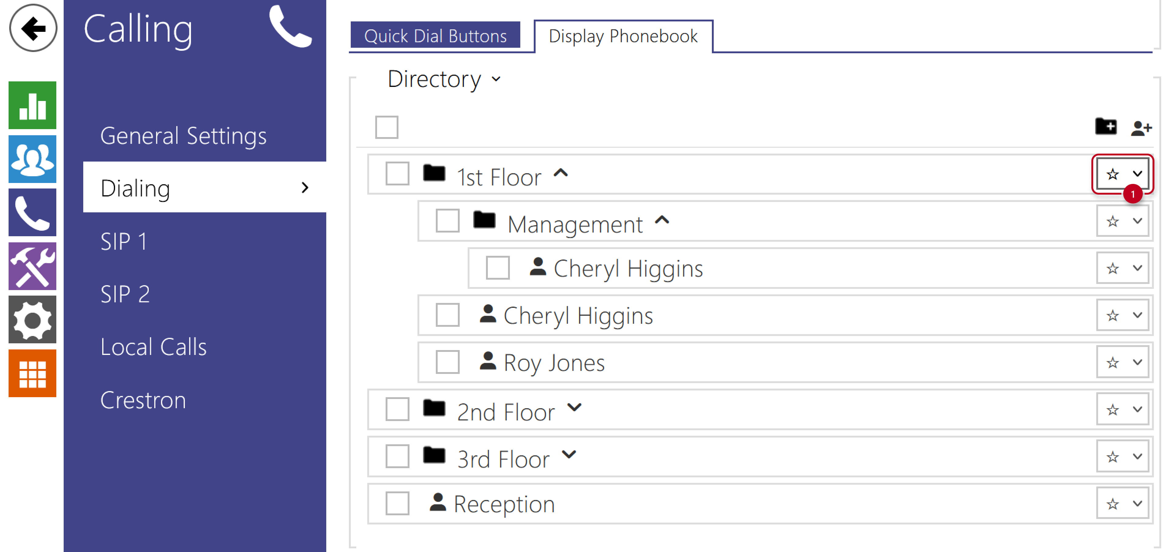1163x552 pixels.
Task: Open the SIP 2 menu item
Action: pyautogui.click(x=125, y=294)
